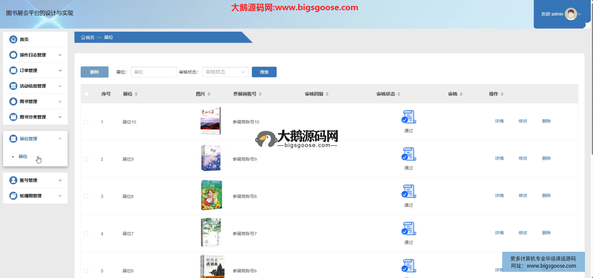
Task: Click the activity info management icon
Action: [x=13, y=86]
